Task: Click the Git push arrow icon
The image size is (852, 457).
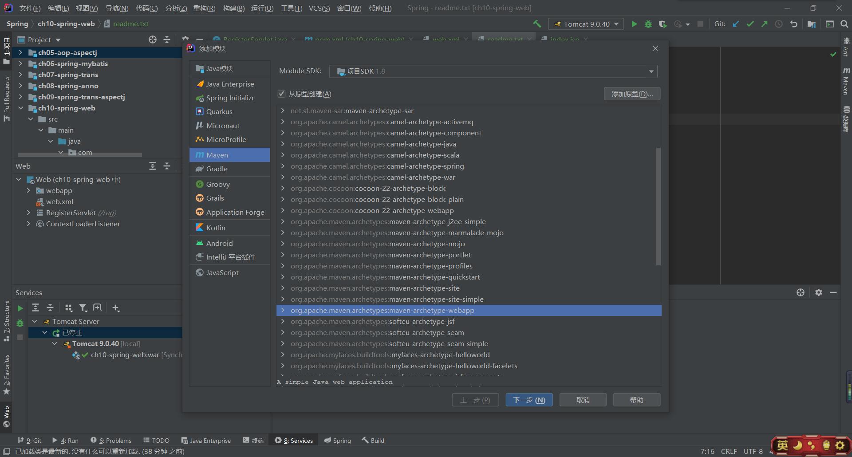Action: 764,24
